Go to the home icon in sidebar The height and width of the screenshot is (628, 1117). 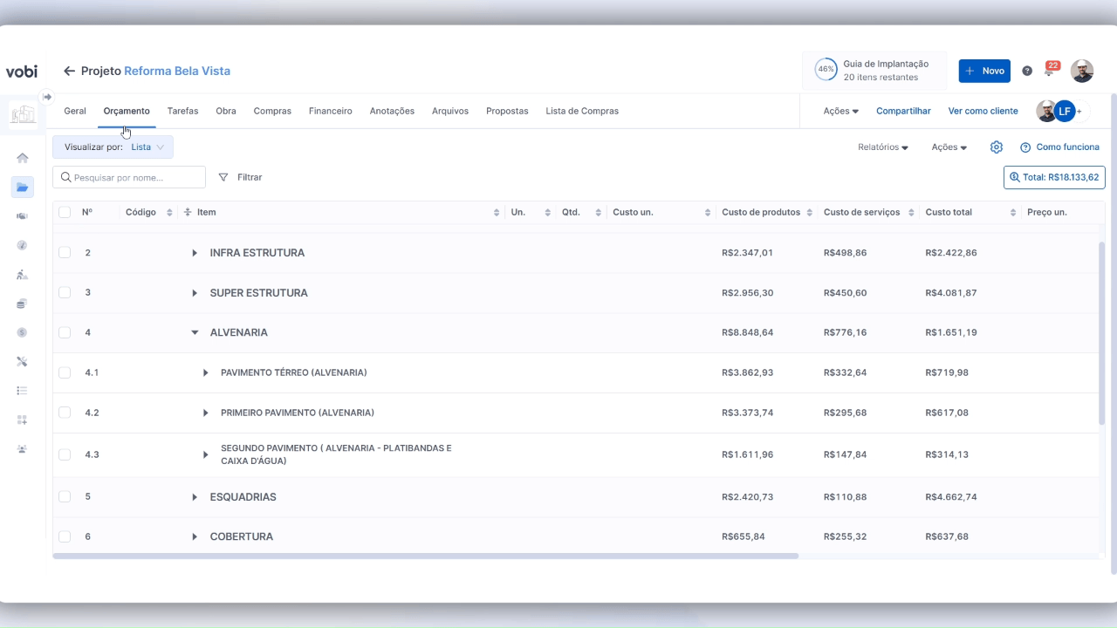tap(23, 158)
